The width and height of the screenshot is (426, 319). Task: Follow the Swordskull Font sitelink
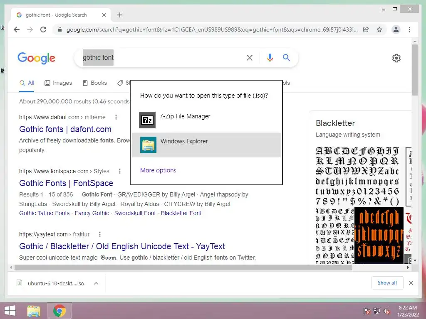[x=135, y=213]
